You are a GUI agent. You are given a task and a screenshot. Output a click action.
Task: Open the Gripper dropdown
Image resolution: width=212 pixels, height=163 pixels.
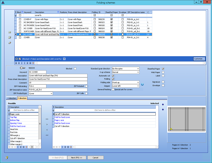click(138, 86)
